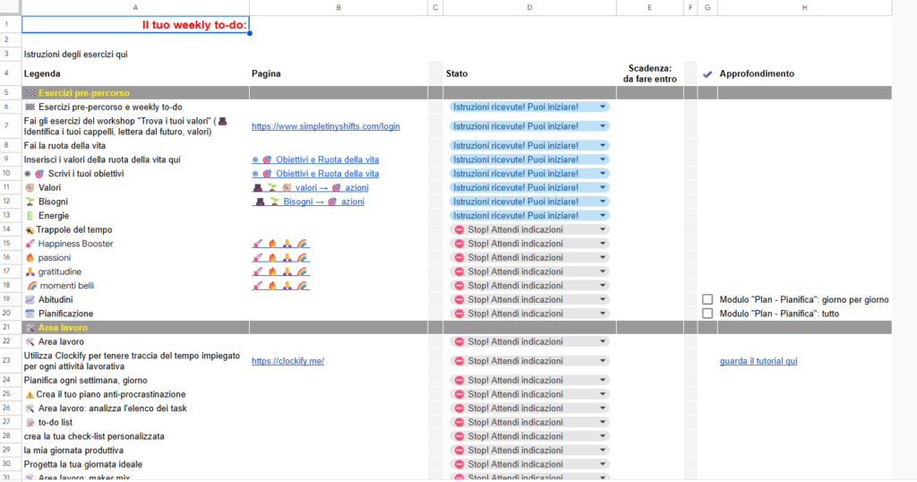Open the status dropdown for Progetta la tua giornata ideale

click(x=603, y=464)
